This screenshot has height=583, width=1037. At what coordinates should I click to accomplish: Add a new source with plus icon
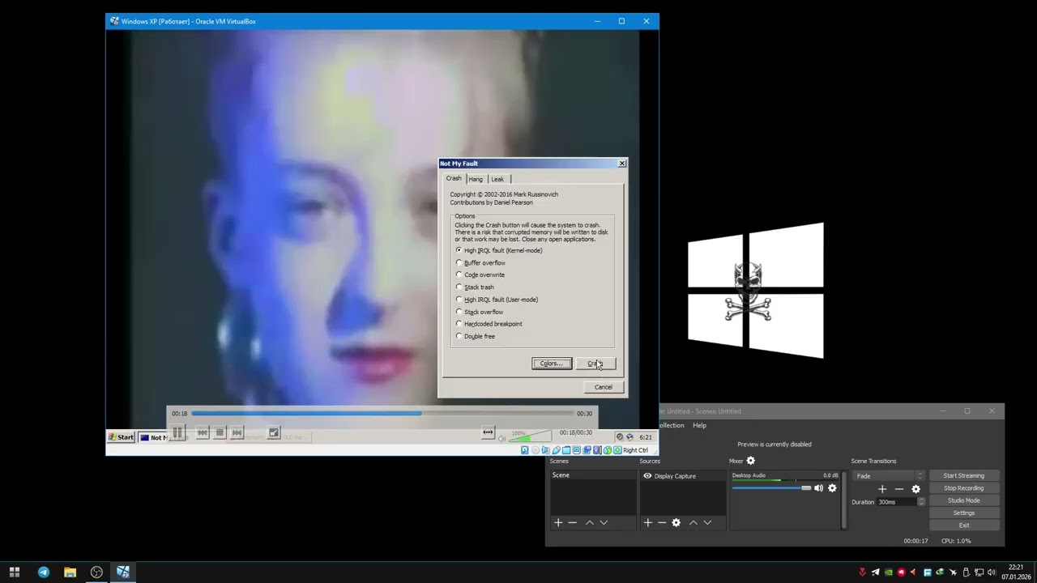click(647, 523)
